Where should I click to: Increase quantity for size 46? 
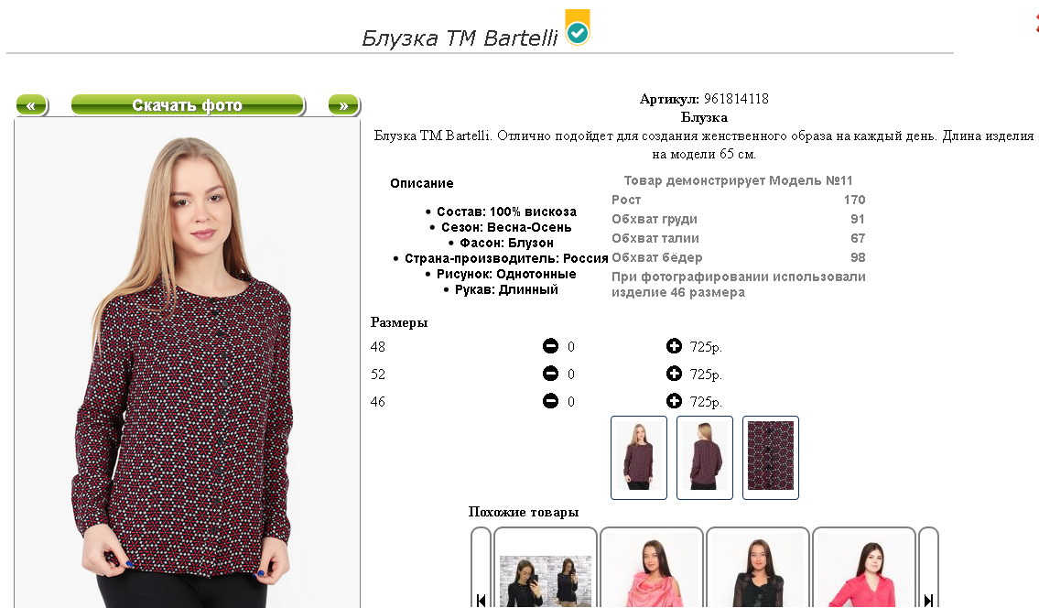674,400
